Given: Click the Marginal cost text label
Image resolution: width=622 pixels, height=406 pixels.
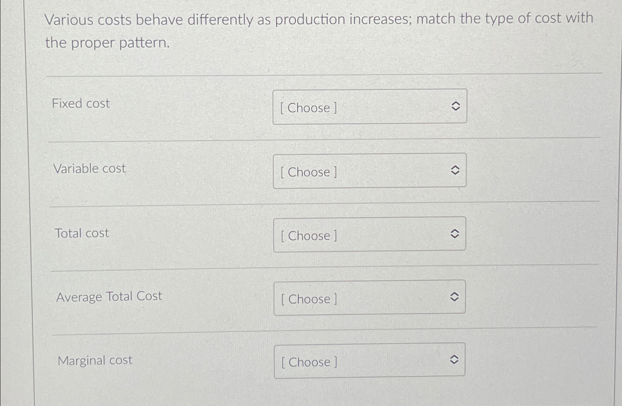Looking at the screenshot, I should coord(95,360).
